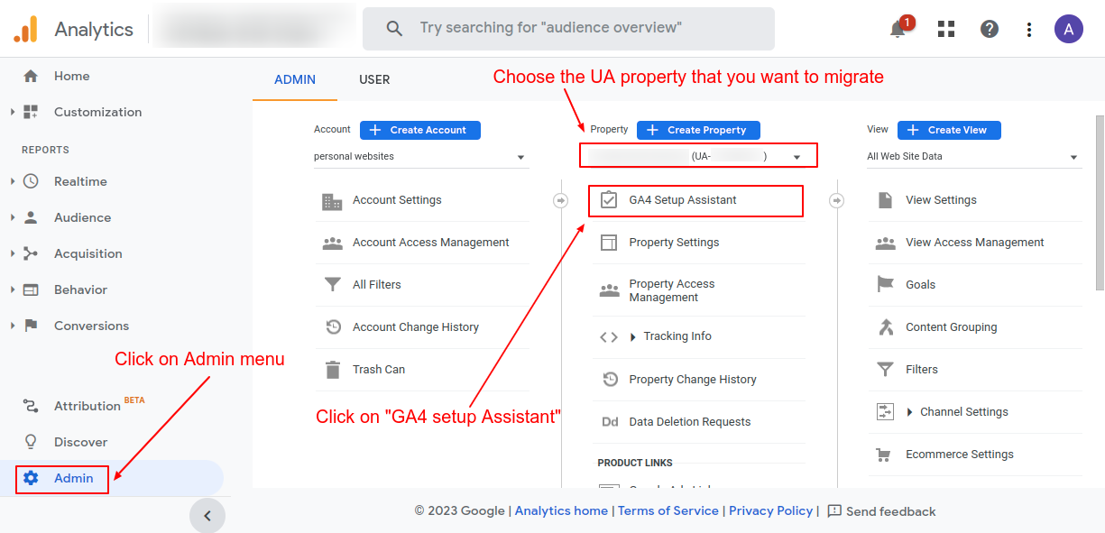Expand the Tracking Info section
1105x533 pixels.
coord(677,335)
